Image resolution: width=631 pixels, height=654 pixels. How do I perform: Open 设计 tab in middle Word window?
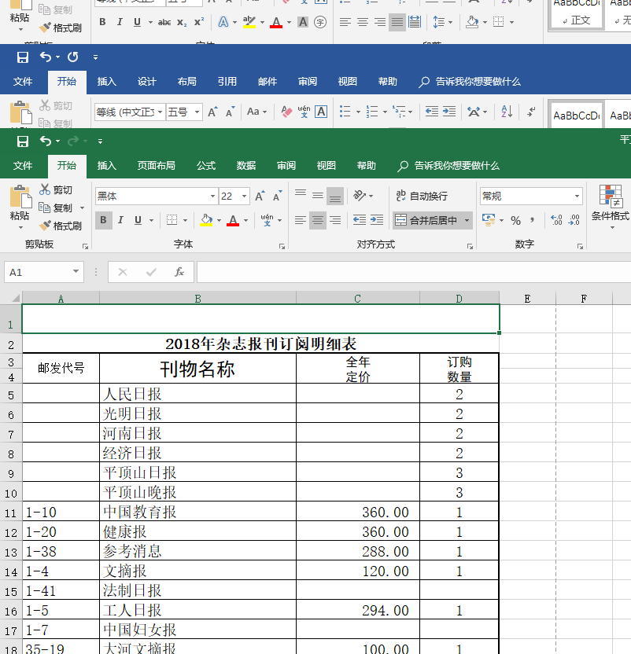tap(146, 81)
